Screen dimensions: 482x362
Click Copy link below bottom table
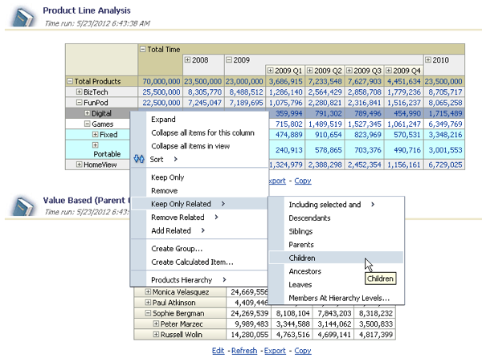[303, 351]
